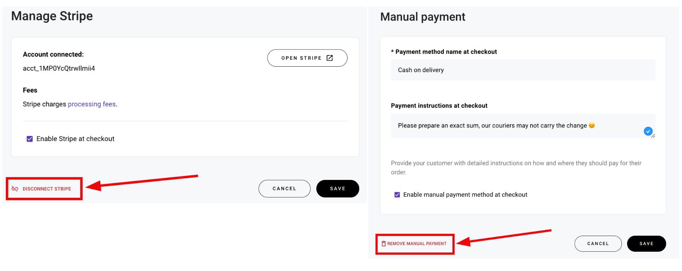Click the trash icon next to Remove Manual Payment

click(384, 243)
